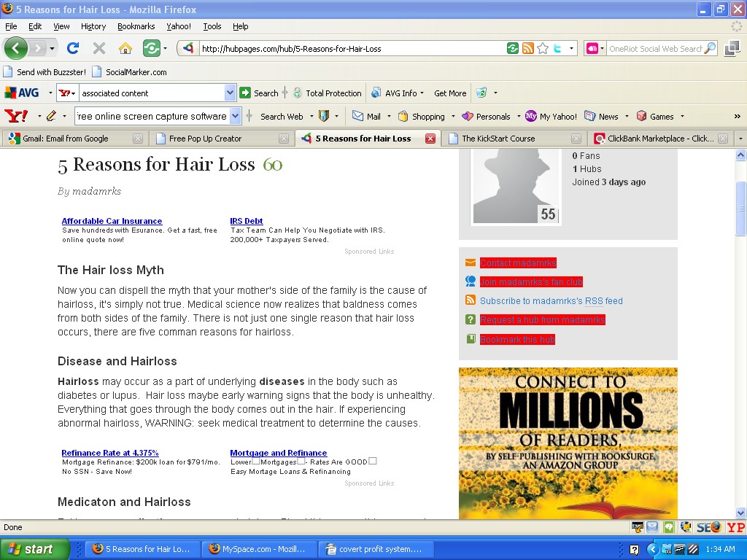Open the AVG search box dropdown arrow
Image resolution: width=747 pixels, height=560 pixels.
pyautogui.click(x=231, y=93)
